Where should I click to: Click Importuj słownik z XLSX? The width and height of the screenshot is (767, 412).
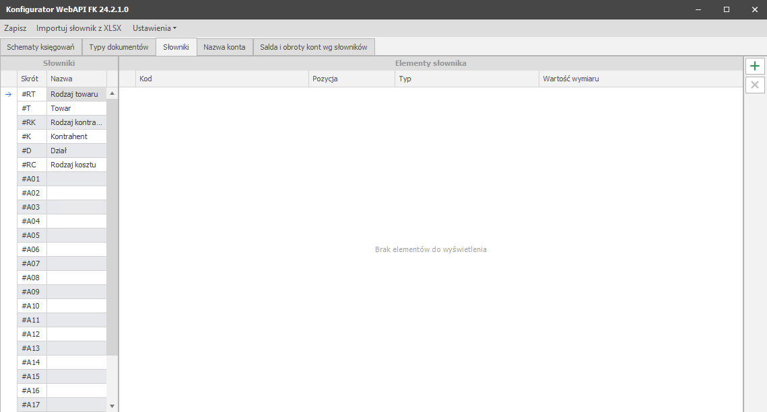point(79,28)
